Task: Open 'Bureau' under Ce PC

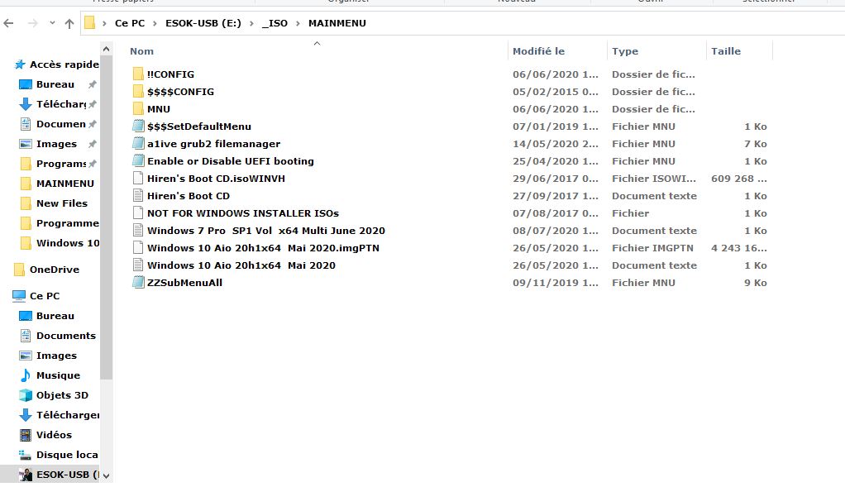Action: (x=55, y=316)
